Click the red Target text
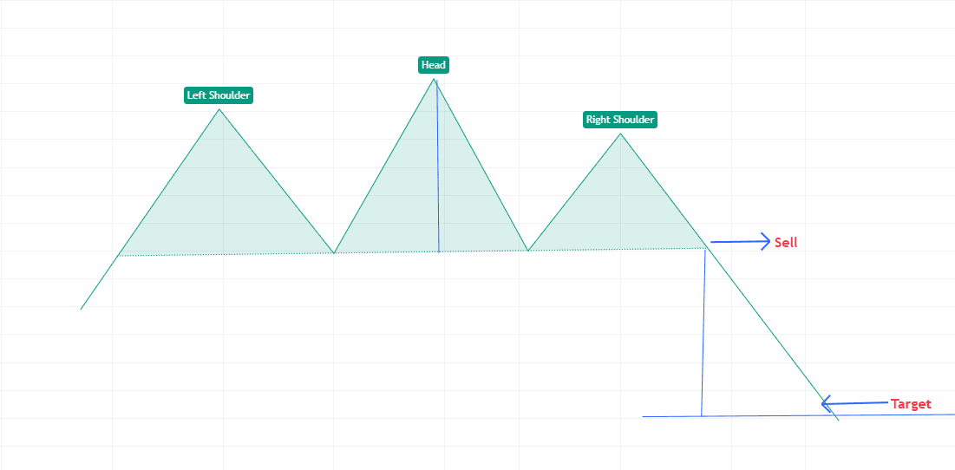 pyautogui.click(x=911, y=403)
